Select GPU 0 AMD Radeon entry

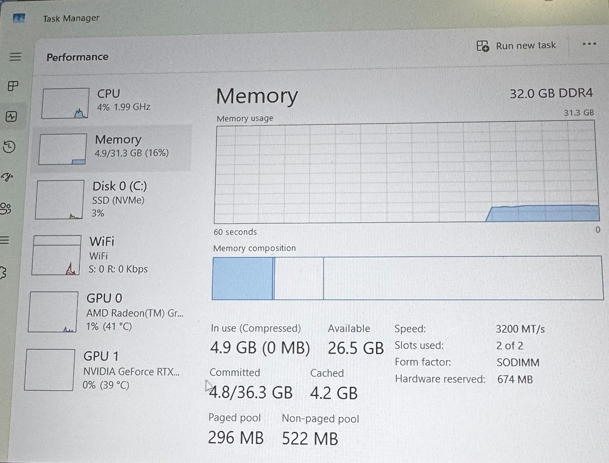click(x=107, y=312)
